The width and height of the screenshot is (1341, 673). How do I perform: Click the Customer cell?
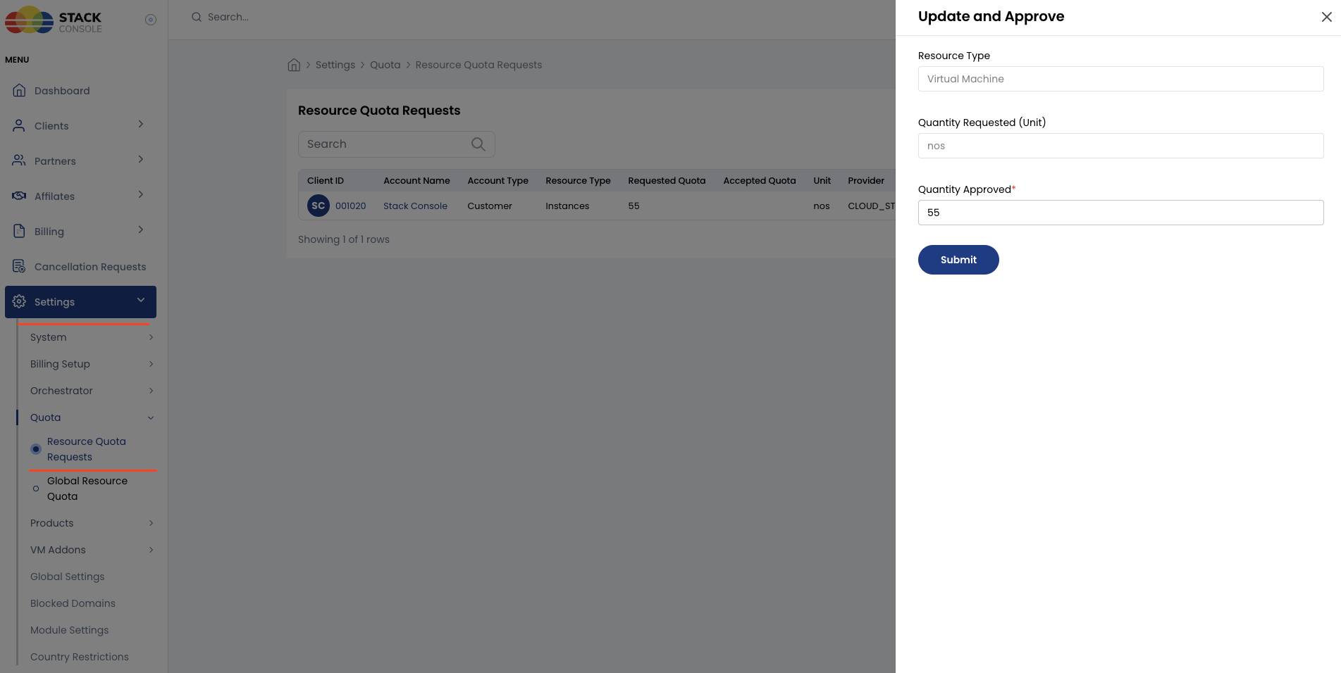coord(490,206)
